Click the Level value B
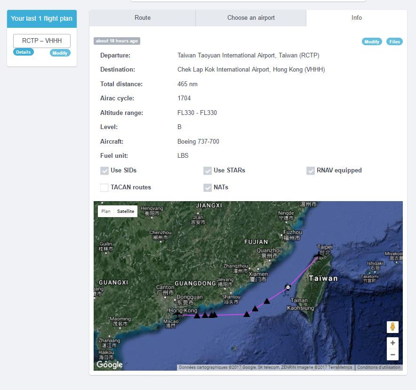 (x=179, y=127)
